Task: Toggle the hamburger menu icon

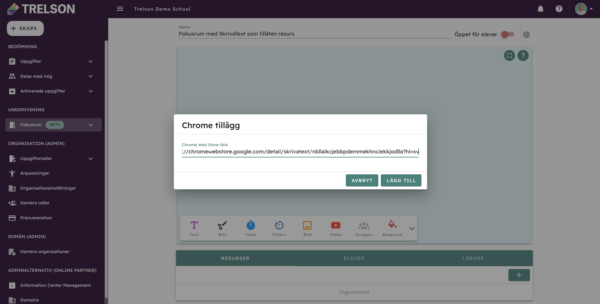Action: 120,9
